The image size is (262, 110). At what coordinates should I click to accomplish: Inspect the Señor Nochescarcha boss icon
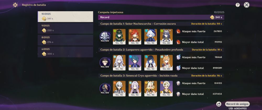[105, 37]
